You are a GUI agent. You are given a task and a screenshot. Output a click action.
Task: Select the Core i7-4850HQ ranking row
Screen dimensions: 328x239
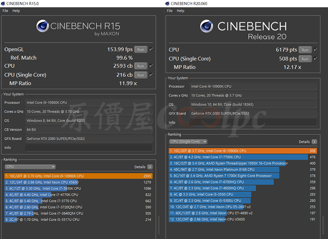(243, 188)
